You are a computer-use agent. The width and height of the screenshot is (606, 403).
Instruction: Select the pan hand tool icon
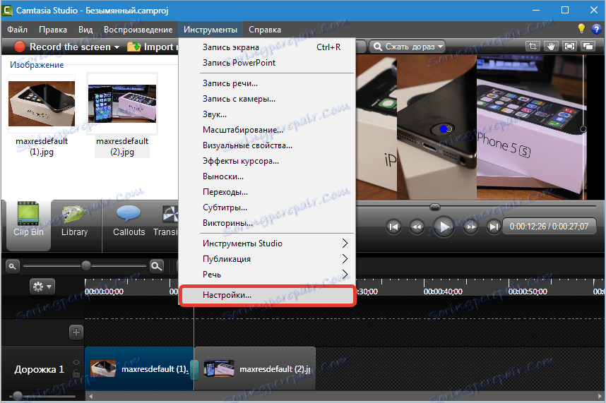tap(551, 47)
